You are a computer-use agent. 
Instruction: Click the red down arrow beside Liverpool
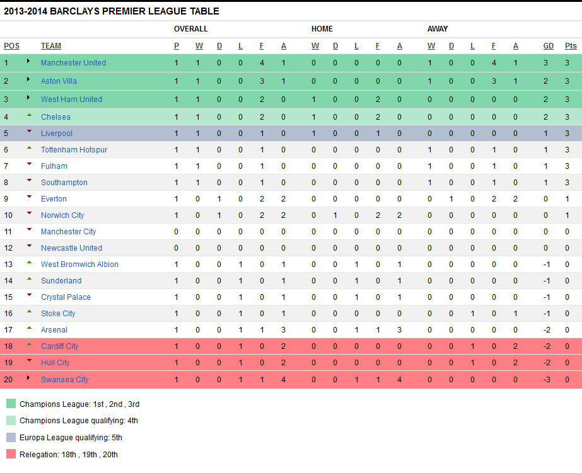(x=28, y=132)
